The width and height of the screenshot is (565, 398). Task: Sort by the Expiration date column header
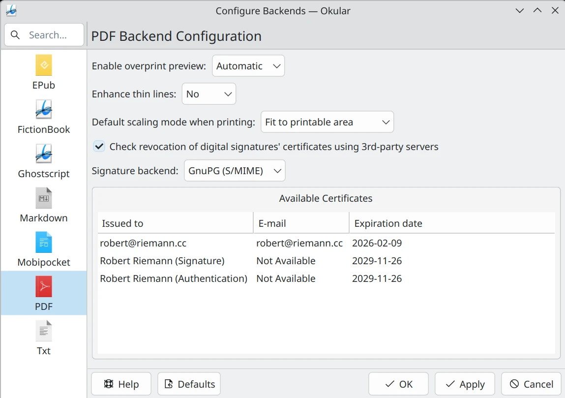click(x=452, y=223)
